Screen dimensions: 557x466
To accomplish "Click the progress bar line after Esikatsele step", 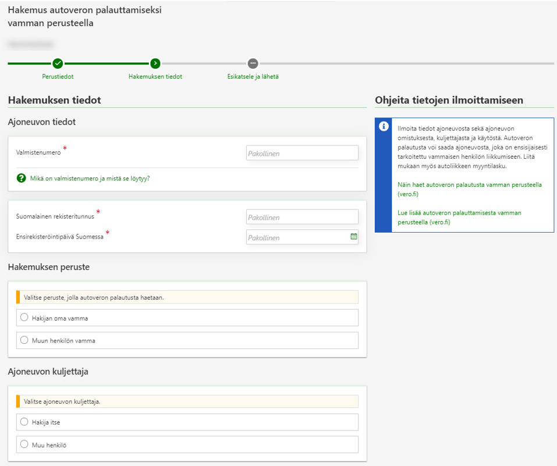I will (x=407, y=63).
